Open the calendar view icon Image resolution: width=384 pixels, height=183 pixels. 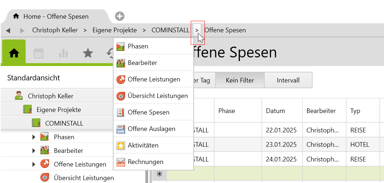coord(39,53)
